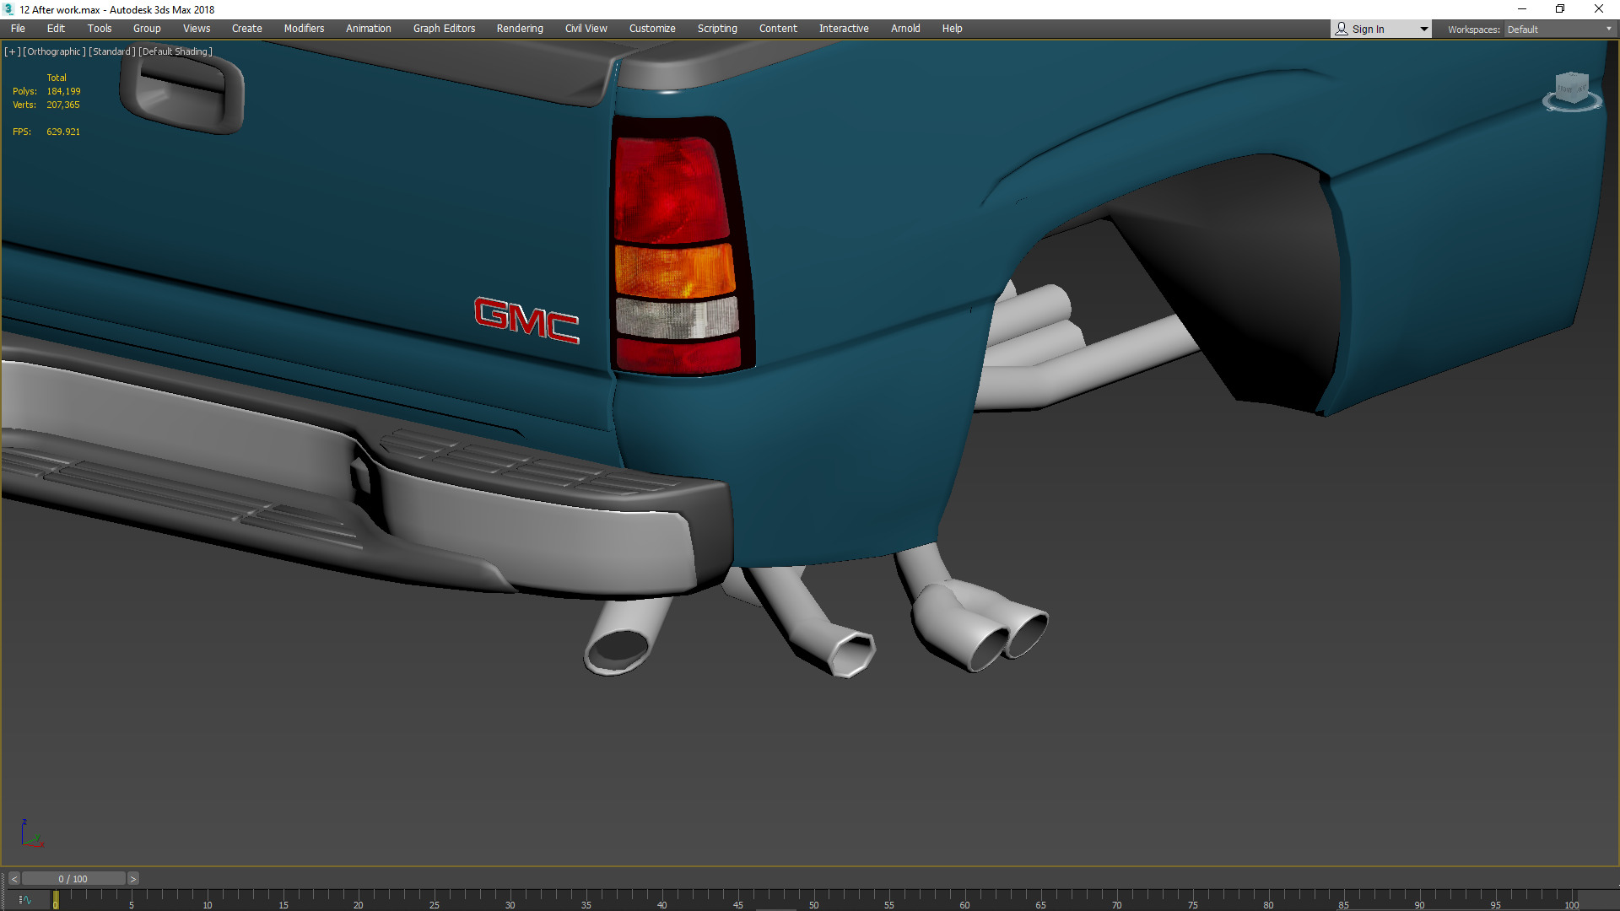Expand the Workspaces Default dropdown
Viewport: 1620px width, 911px height.
(1608, 29)
